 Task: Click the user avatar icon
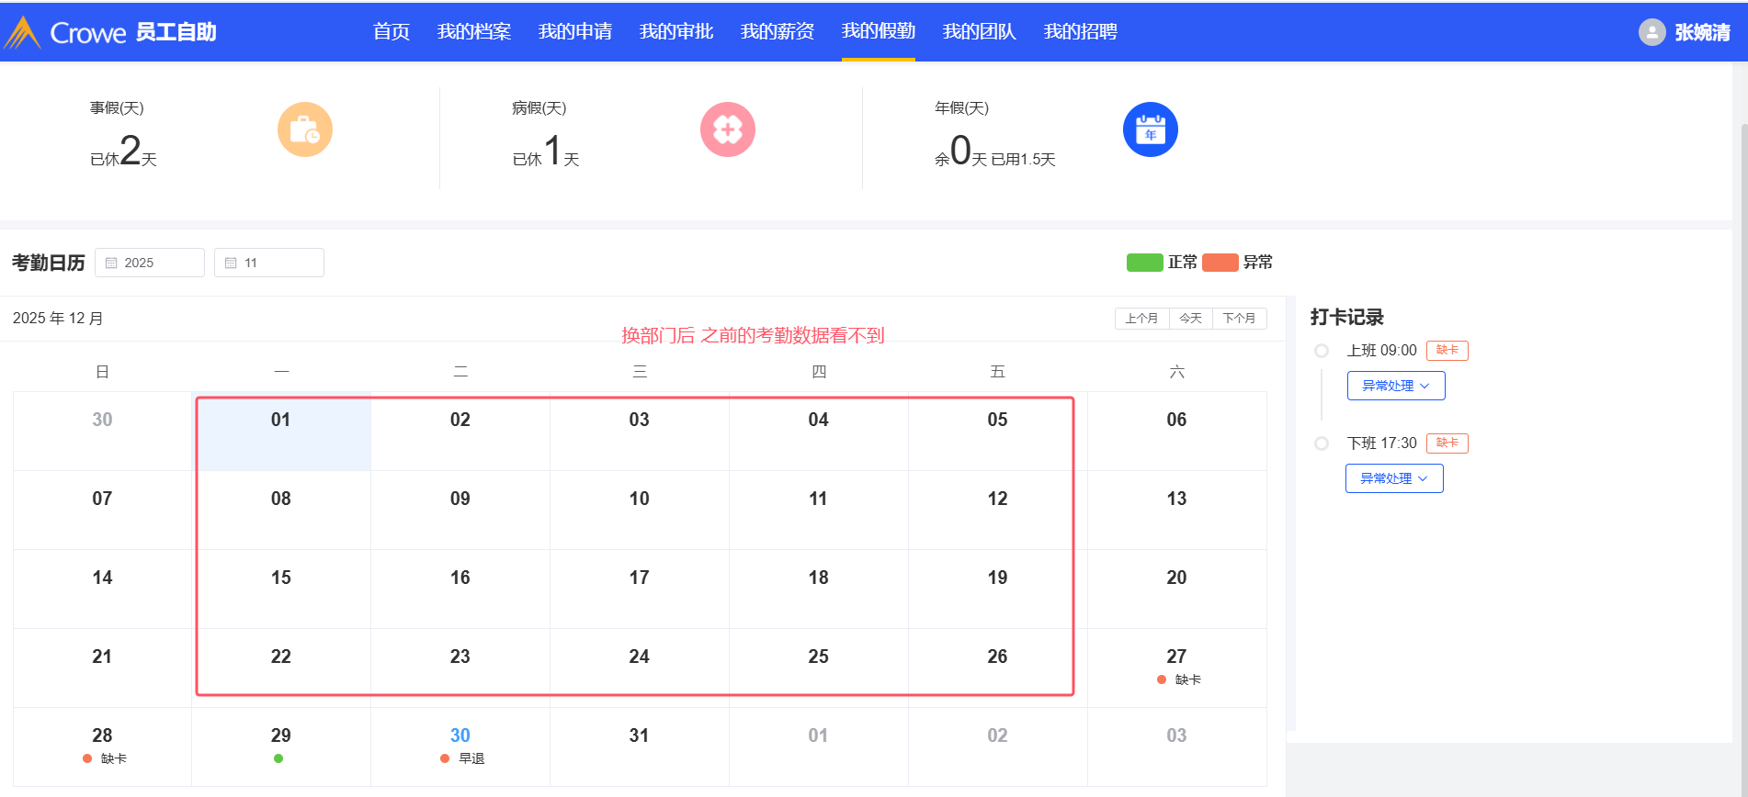tap(1652, 32)
